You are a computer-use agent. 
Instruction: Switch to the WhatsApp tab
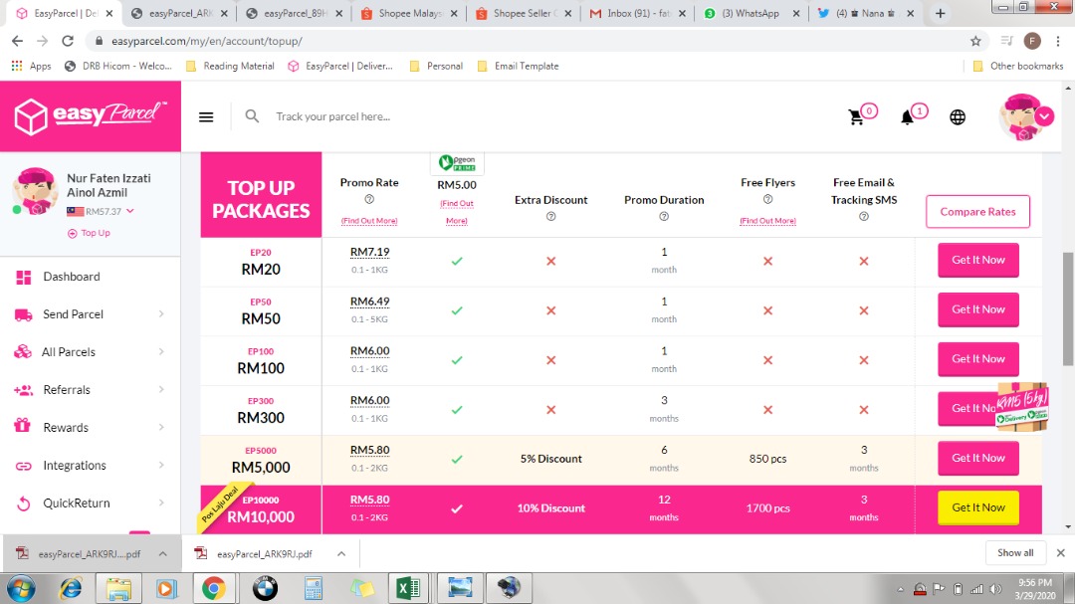click(752, 13)
